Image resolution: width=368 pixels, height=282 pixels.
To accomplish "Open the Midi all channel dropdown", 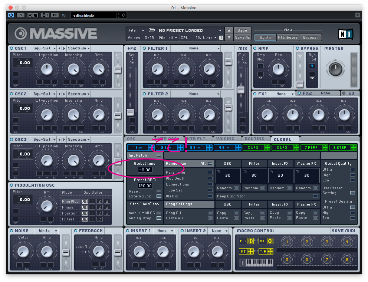I will coord(168,37).
